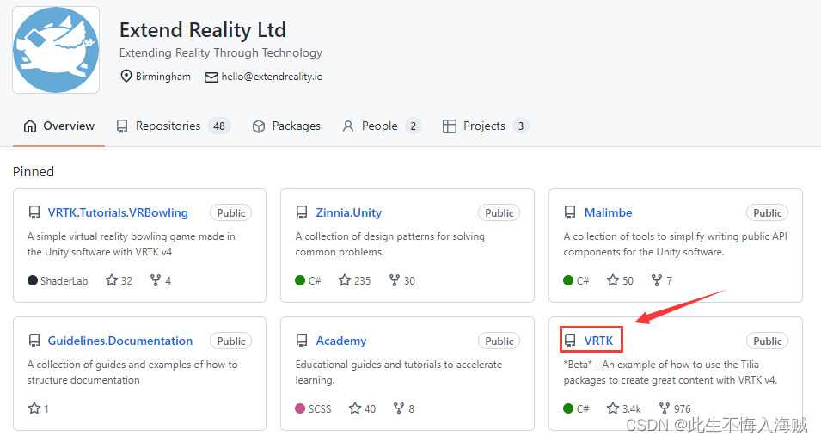Click the repo icon beside Academy
Image resolution: width=821 pixels, height=442 pixels.
pos(302,341)
